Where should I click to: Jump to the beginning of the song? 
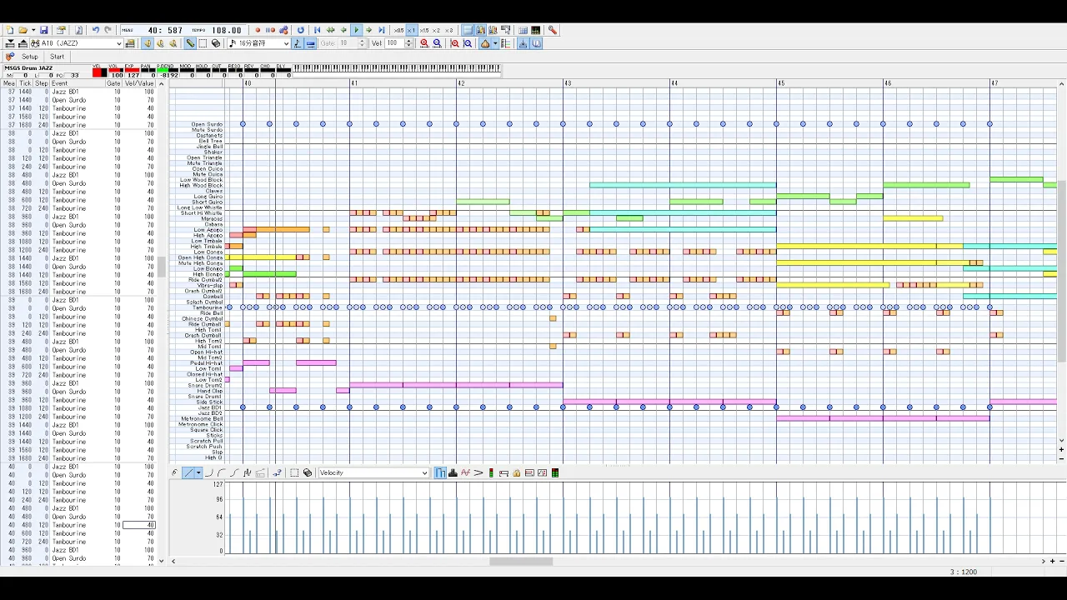[x=318, y=30]
